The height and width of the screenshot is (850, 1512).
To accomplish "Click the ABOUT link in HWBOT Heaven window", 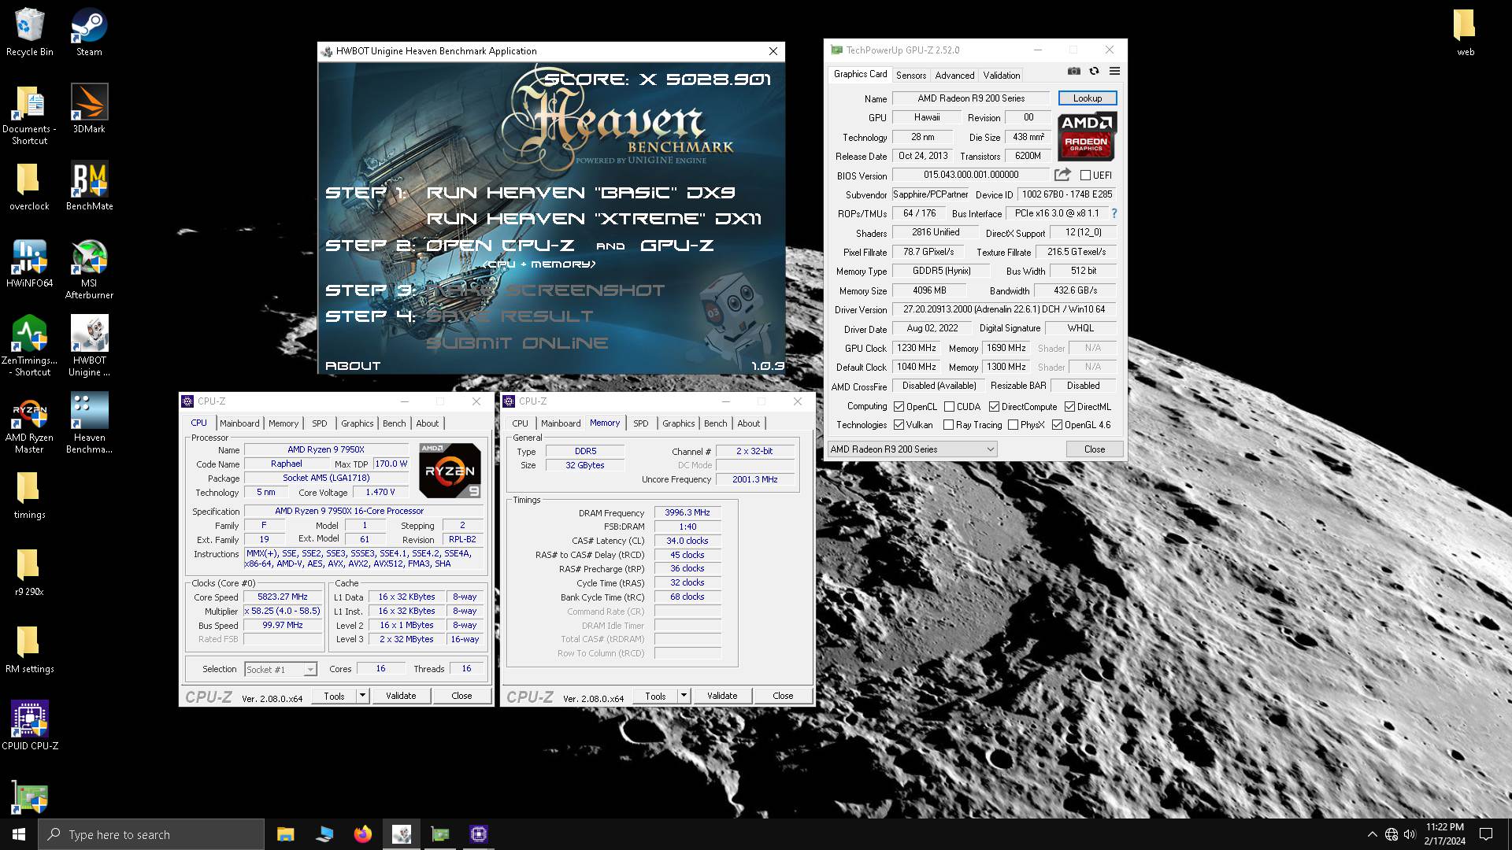I will pos(353,366).
